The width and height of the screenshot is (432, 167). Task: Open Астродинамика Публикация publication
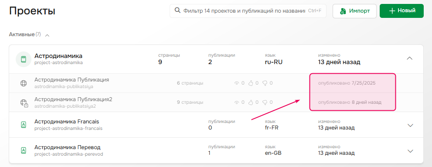[71, 80]
